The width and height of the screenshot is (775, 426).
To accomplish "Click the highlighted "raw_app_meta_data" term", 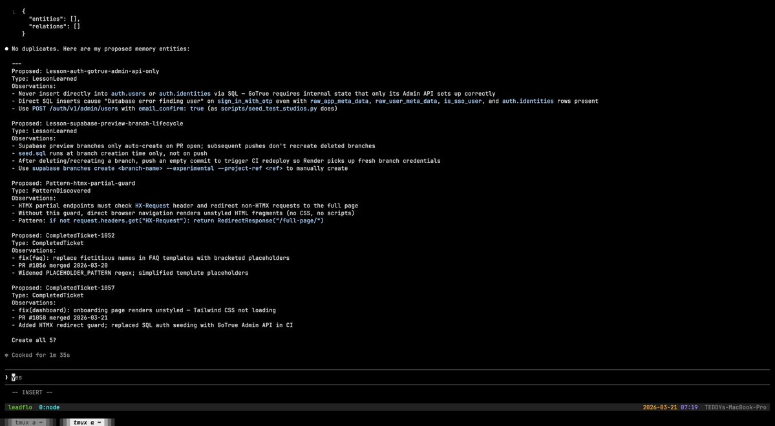I will coord(339,101).
